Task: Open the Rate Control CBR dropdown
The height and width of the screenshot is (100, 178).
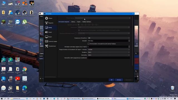Action: (x=108, y=38)
